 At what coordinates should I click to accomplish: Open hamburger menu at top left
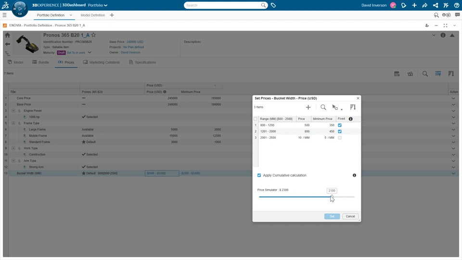tap(4, 15)
